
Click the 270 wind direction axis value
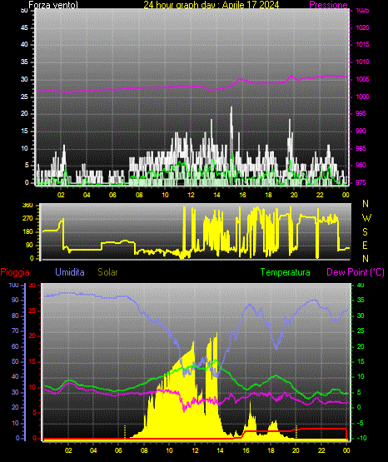27,219
